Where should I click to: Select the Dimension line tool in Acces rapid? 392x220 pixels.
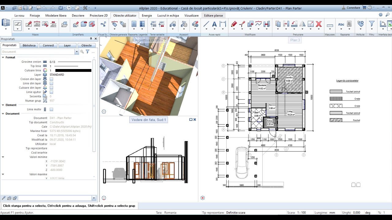click(223, 24)
